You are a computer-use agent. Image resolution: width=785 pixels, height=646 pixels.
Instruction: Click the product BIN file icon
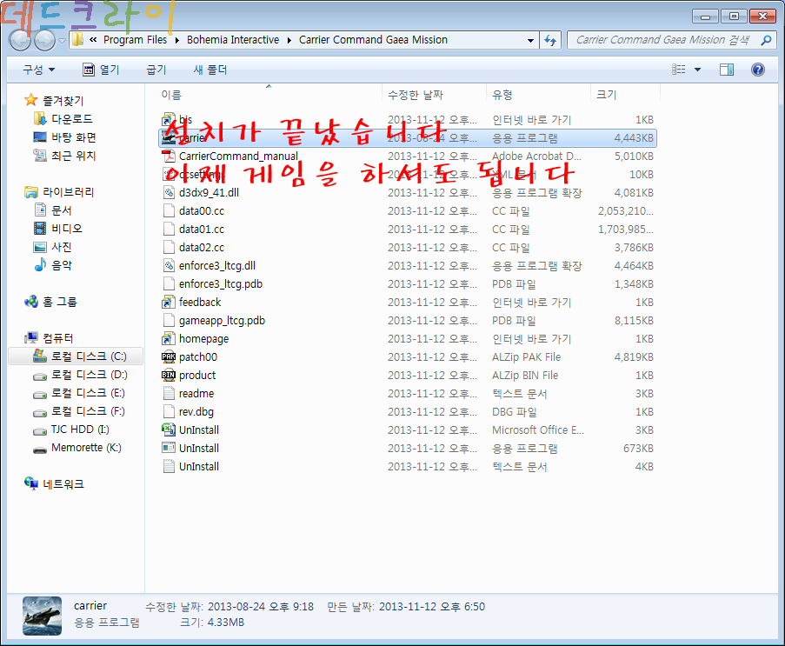[170, 375]
